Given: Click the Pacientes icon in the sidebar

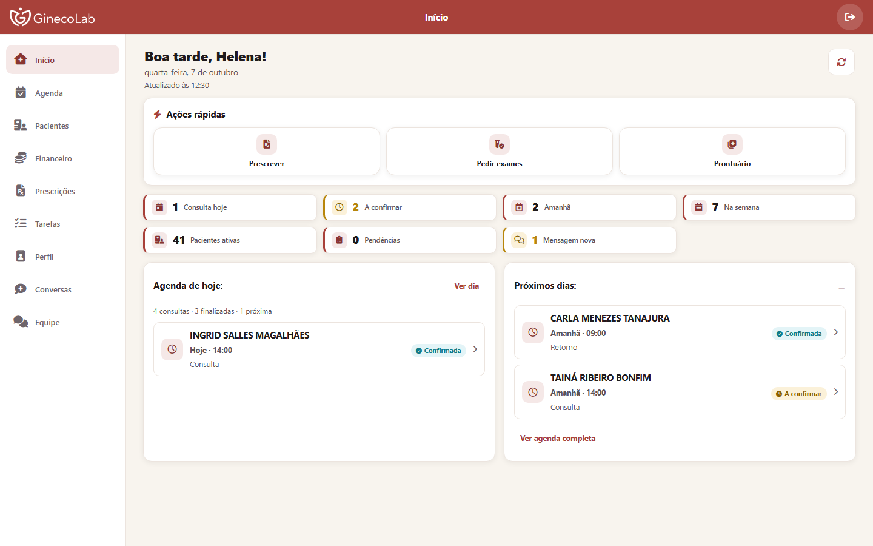Looking at the screenshot, I should 21,125.
